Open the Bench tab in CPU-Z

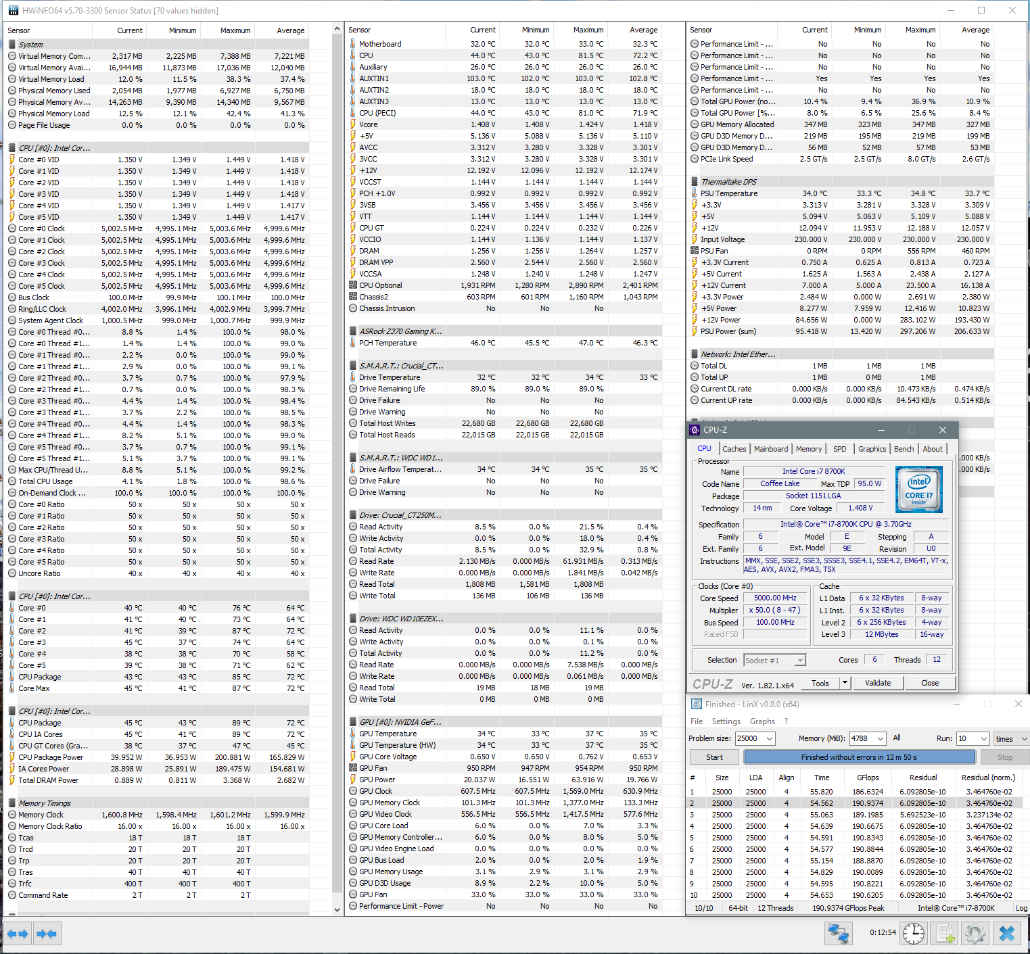click(x=904, y=449)
